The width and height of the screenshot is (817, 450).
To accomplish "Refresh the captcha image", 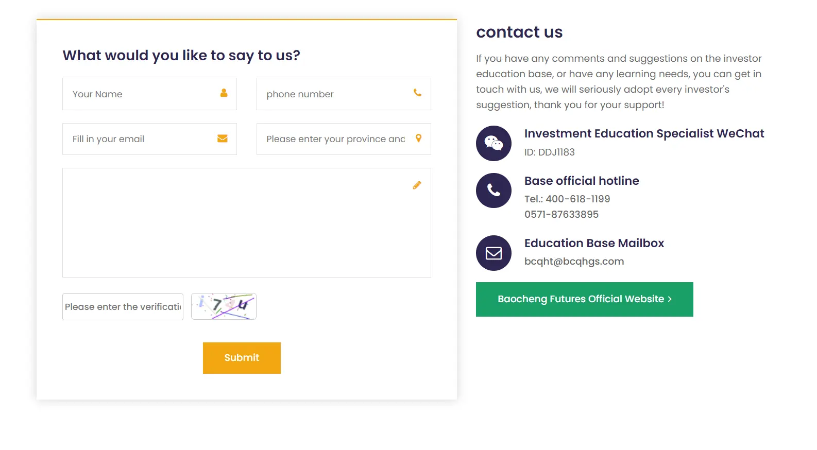I will pos(224,306).
